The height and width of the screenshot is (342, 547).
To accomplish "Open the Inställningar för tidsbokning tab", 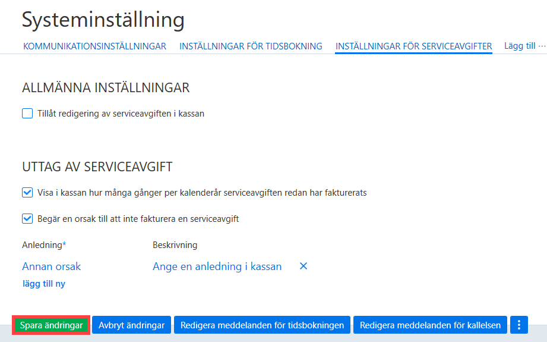I will (251, 46).
